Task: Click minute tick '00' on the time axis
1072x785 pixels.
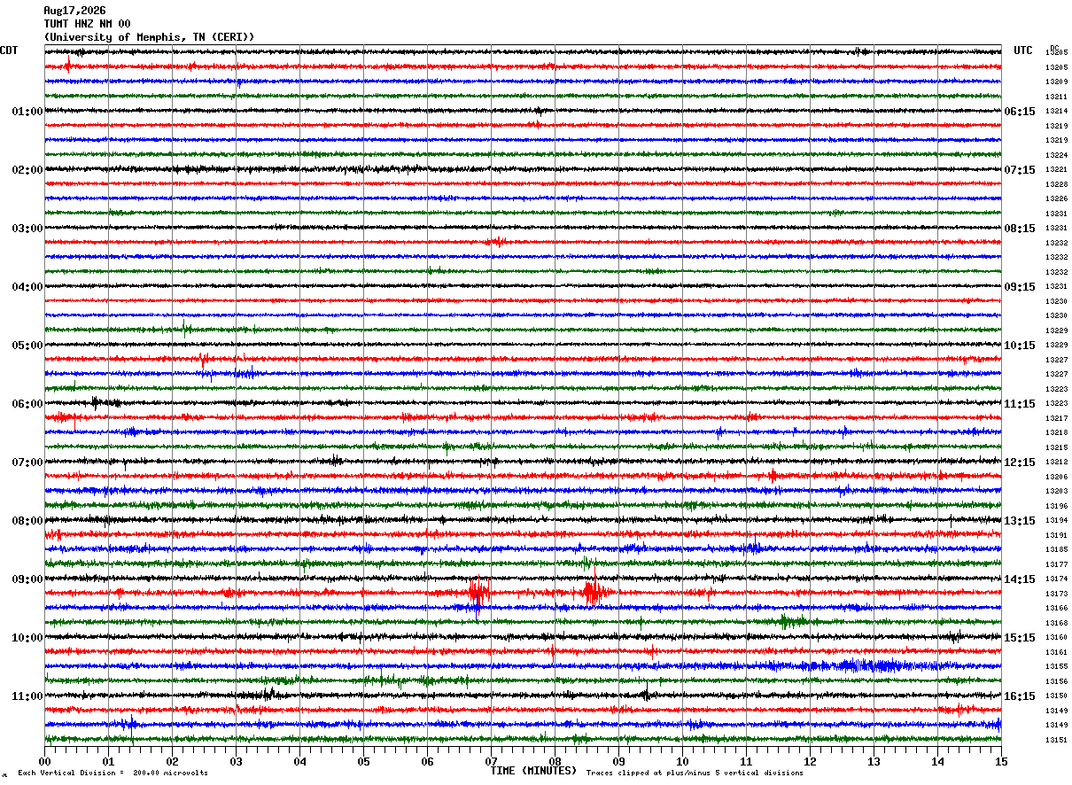Action: coord(44,761)
